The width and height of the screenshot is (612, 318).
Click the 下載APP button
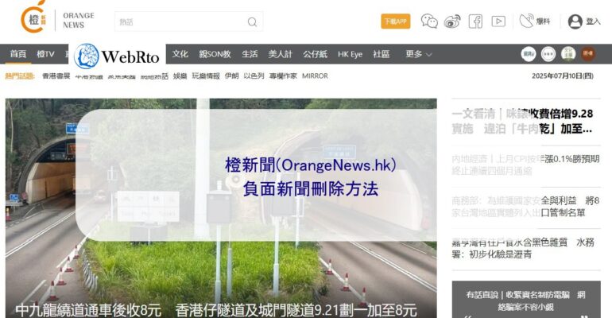coord(395,21)
